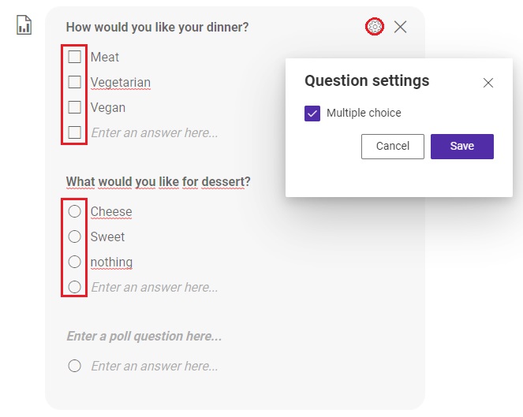Click the Cancel button
This screenshot has width=523, height=417.
[393, 147]
